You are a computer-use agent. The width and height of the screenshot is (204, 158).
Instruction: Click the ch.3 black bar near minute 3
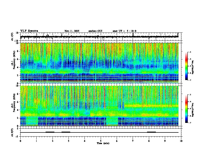66,132
